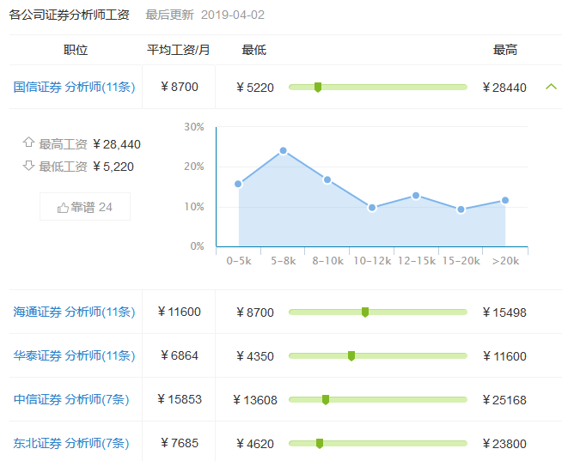Screen dimensions: 562x461
Task: Click the 5-8k peak data point on chart
Action: pyautogui.click(x=283, y=150)
